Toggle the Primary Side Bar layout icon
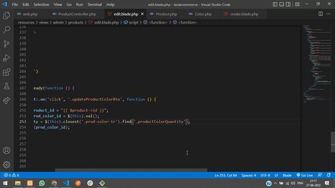Viewport: 335px width, 188px height. click(x=275, y=4)
